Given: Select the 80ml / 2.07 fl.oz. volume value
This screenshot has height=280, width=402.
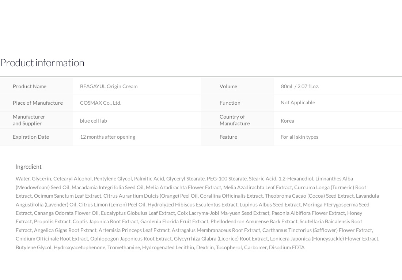Looking at the screenshot, I should [300, 86].
